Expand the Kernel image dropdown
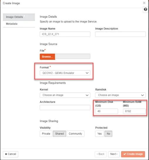149x160 pixels. coord(65,95)
